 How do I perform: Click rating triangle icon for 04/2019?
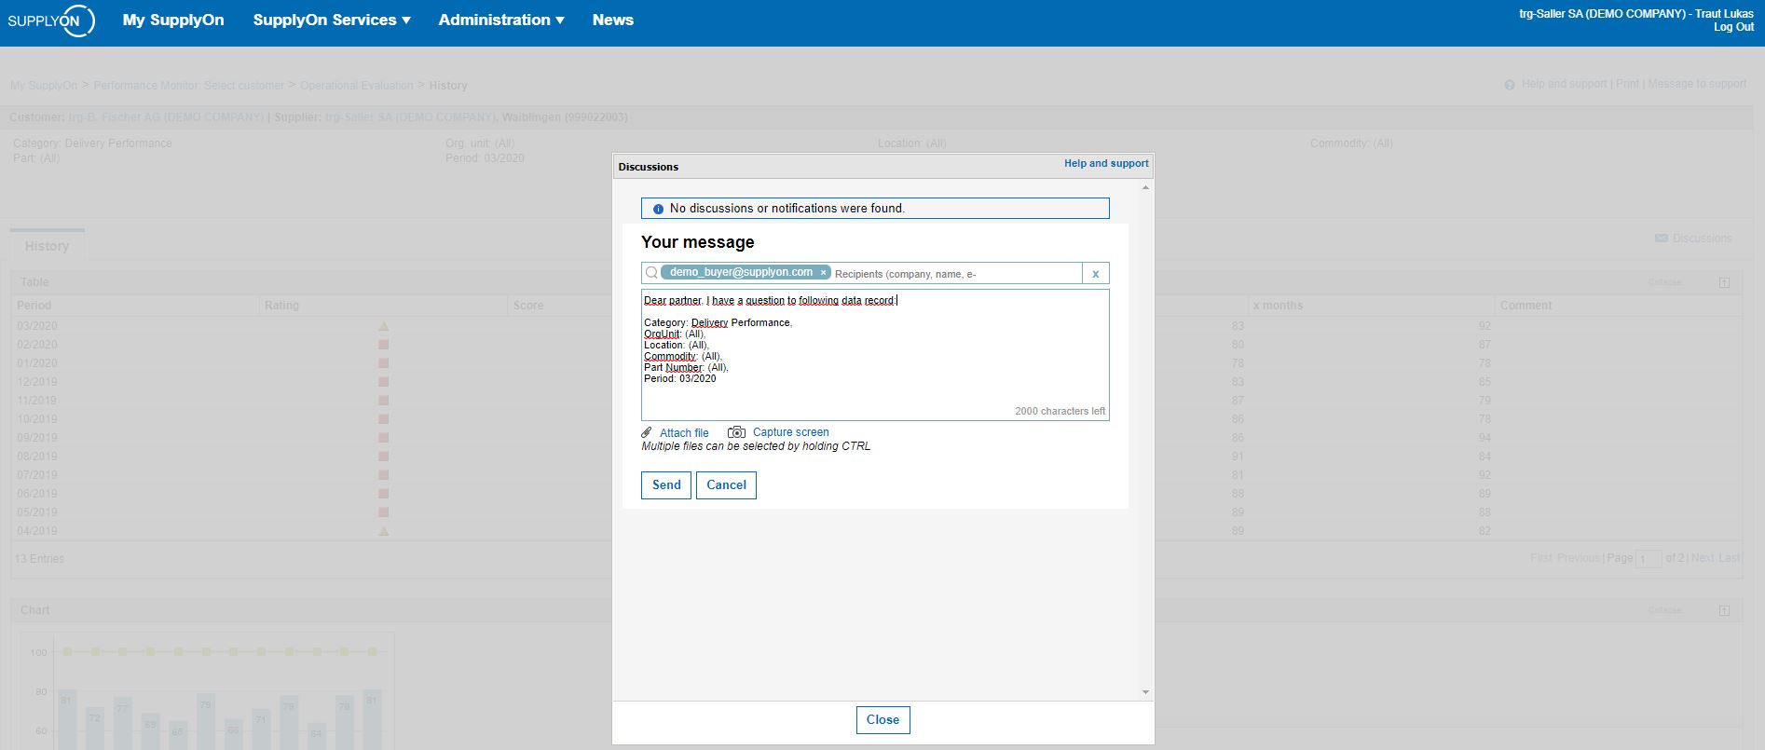pos(383,531)
